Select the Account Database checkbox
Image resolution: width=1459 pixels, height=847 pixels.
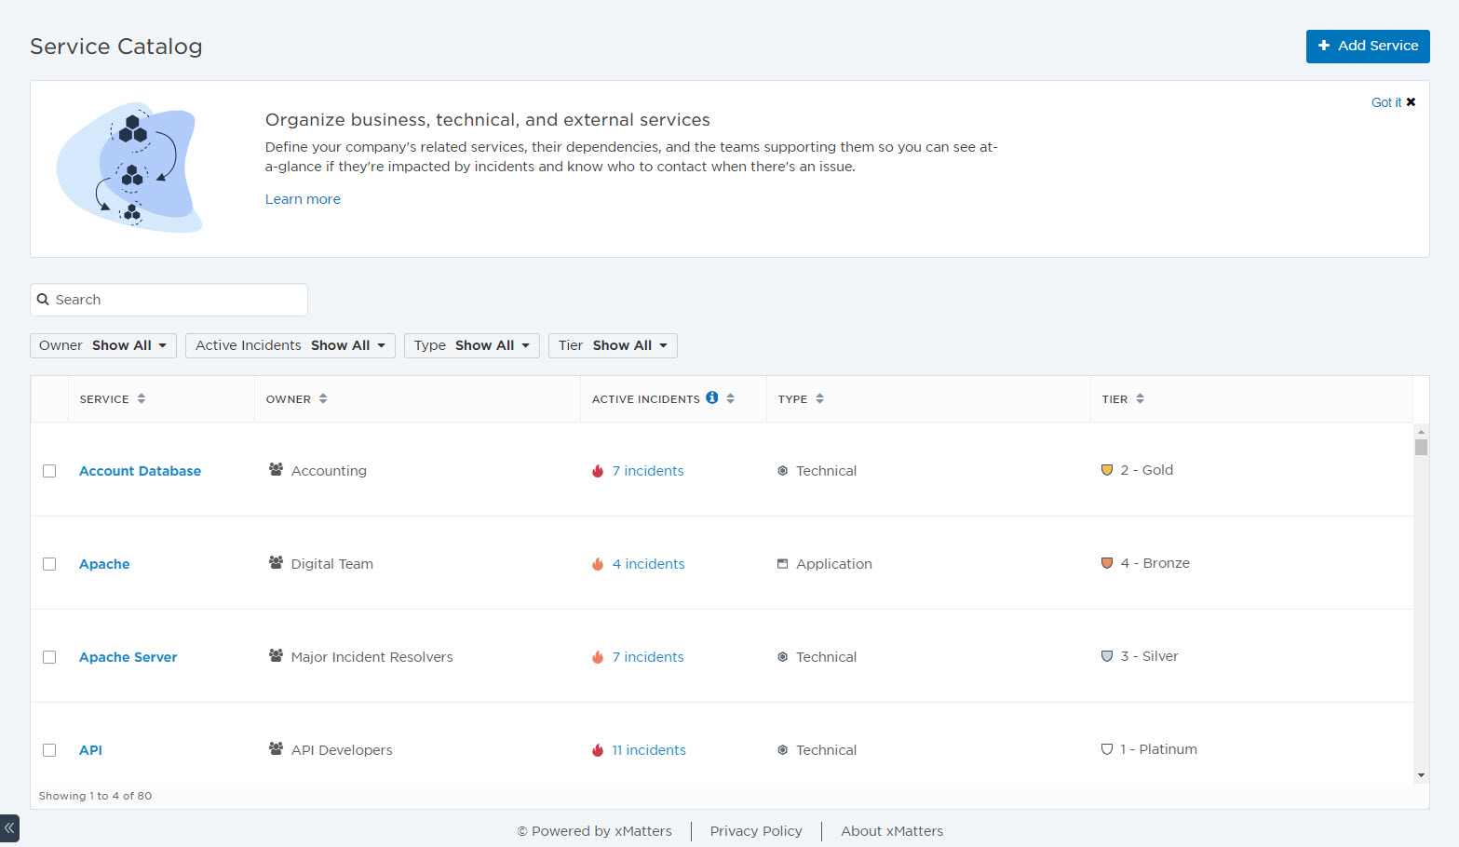coord(49,471)
